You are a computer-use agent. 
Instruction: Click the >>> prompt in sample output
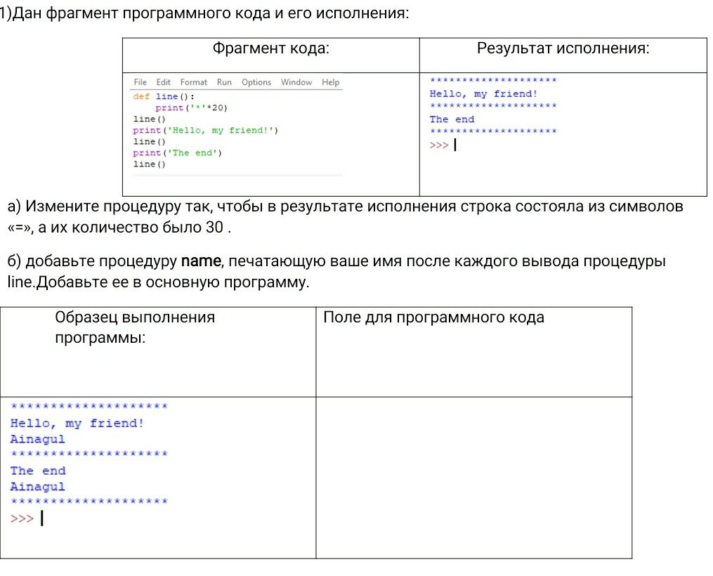[22, 518]
